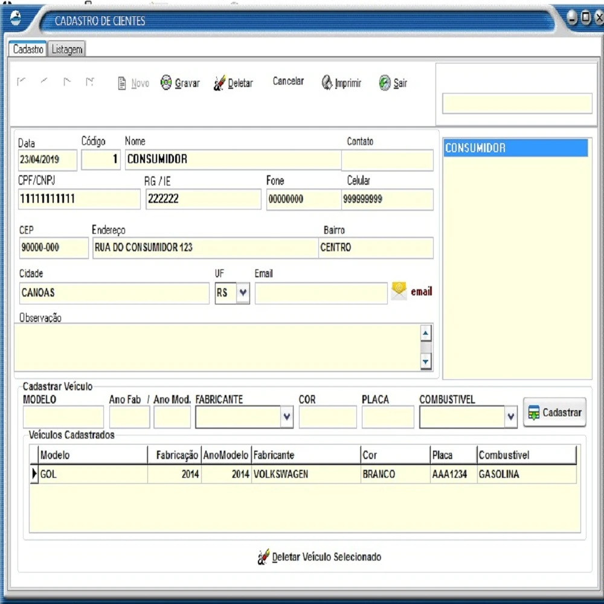
Task: Open the COMBUSTIVEL dropdown
Action: (511, 416)
